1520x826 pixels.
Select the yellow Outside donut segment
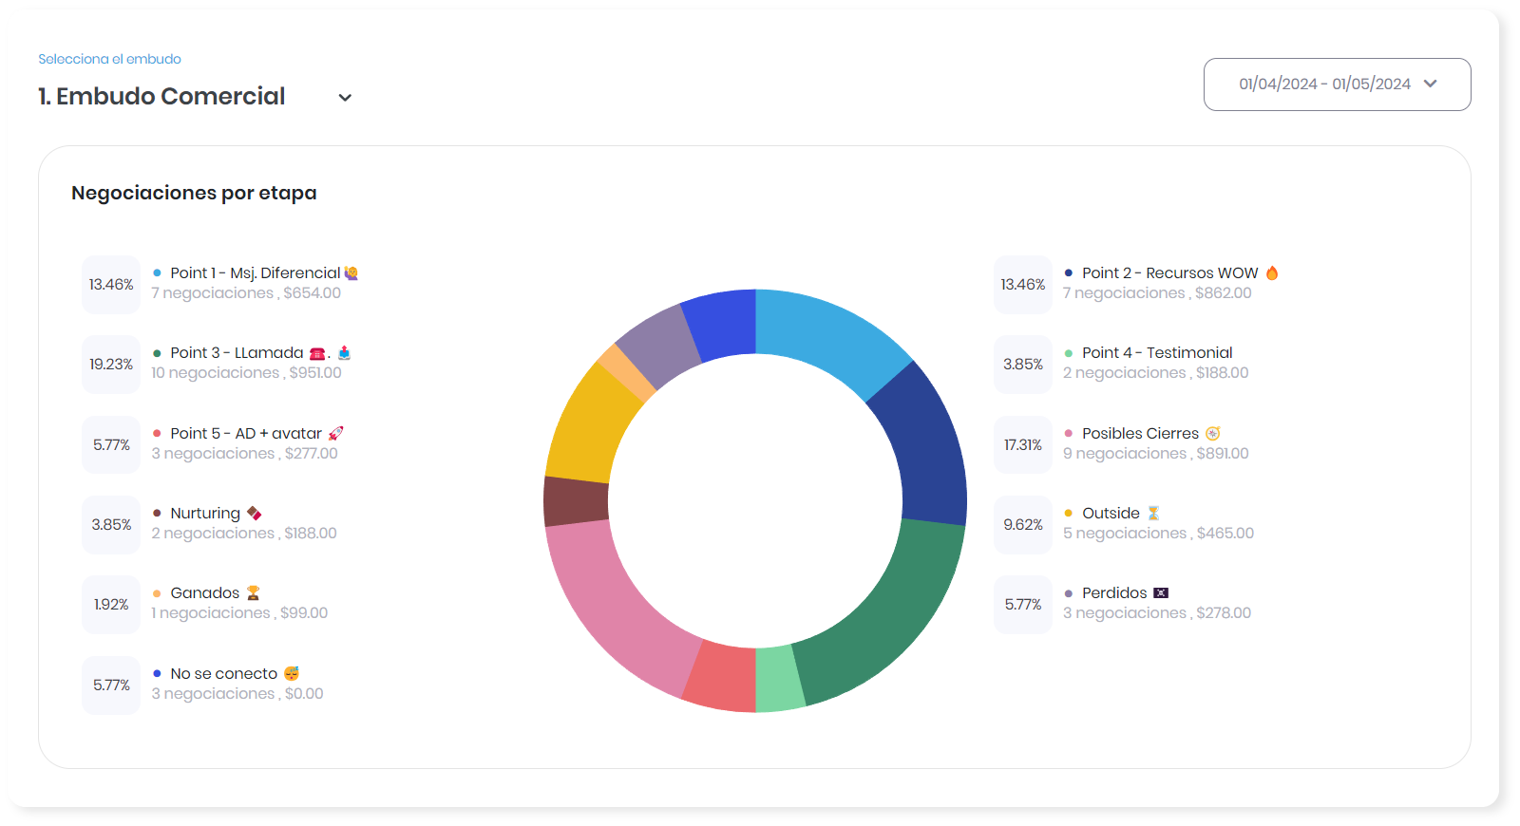pos(590,424)
